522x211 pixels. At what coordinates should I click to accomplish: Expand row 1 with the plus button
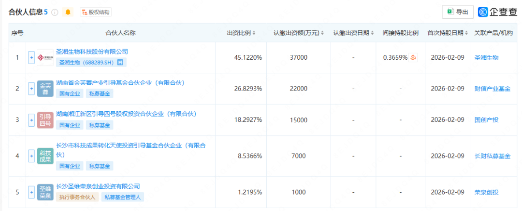click(31, 58)
